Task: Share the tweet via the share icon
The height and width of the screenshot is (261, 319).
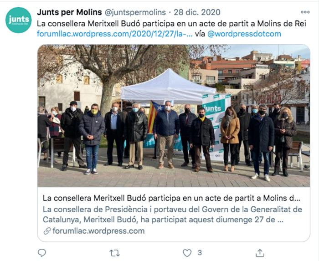Action: [260, 253]
